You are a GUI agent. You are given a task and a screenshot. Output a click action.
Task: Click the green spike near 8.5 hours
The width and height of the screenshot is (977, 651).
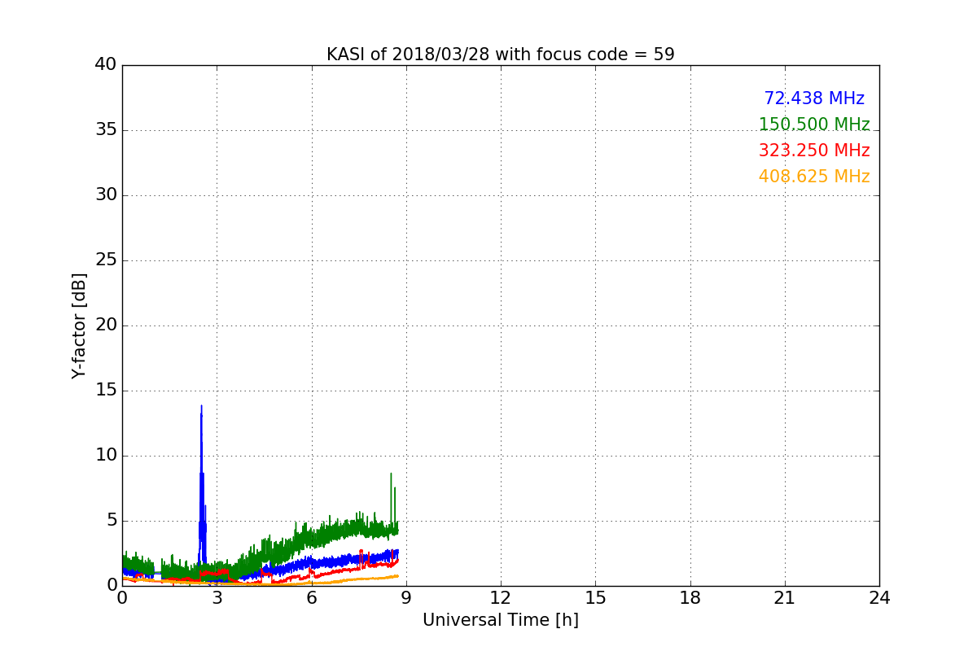click(x=391, y=474)
